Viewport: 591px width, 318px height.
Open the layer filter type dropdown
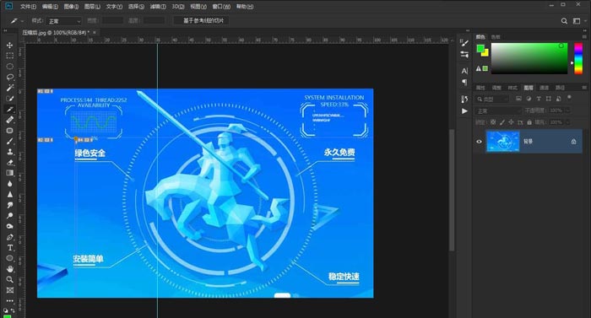[492, 99]
